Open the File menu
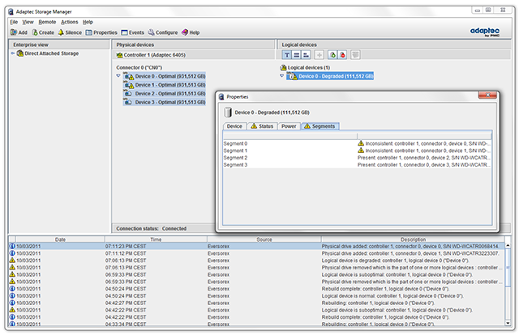Viewport: 519px width, 335px height. 14,22
